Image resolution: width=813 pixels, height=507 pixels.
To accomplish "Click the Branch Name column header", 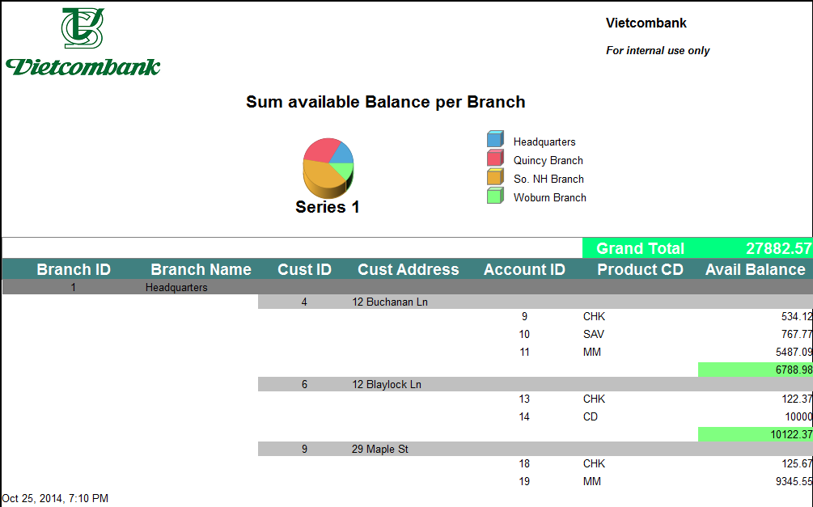I will point(201,269).
